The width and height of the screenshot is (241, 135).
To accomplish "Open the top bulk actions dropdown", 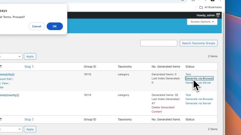I will [11, 56].
